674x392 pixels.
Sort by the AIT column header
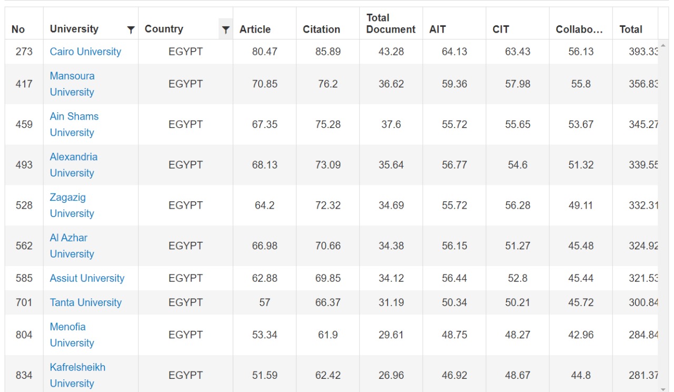coord(438,30)
